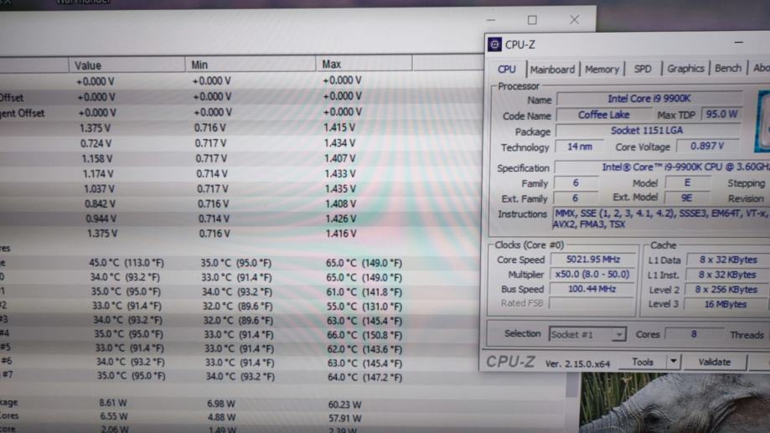
Task: Close the sensor monitor window
Action: coord(574,19)
